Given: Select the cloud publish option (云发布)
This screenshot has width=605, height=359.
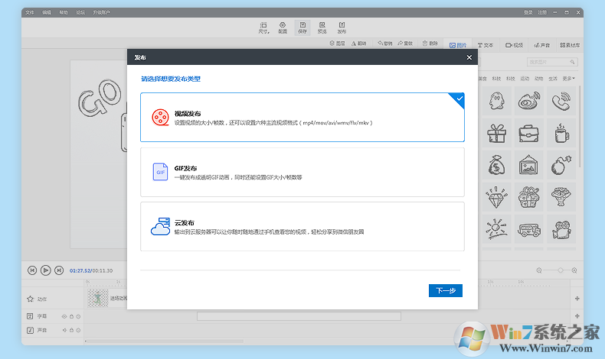Looking at the screenshot, I should click(302, 227).
